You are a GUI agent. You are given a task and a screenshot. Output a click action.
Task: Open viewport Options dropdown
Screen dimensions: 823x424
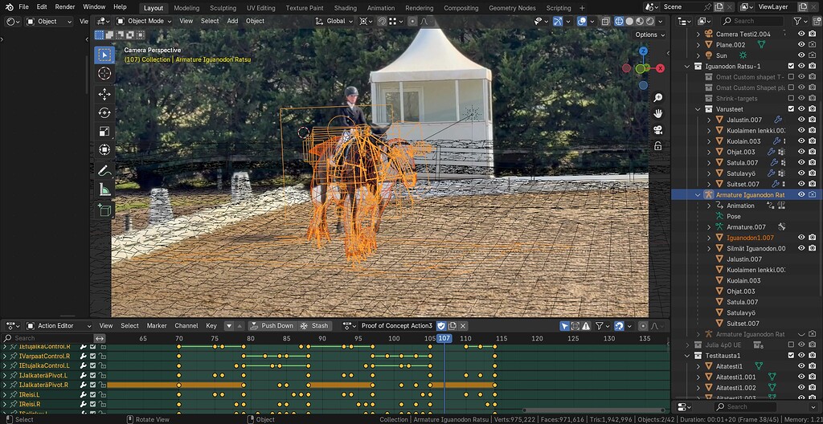coord(649,35)
